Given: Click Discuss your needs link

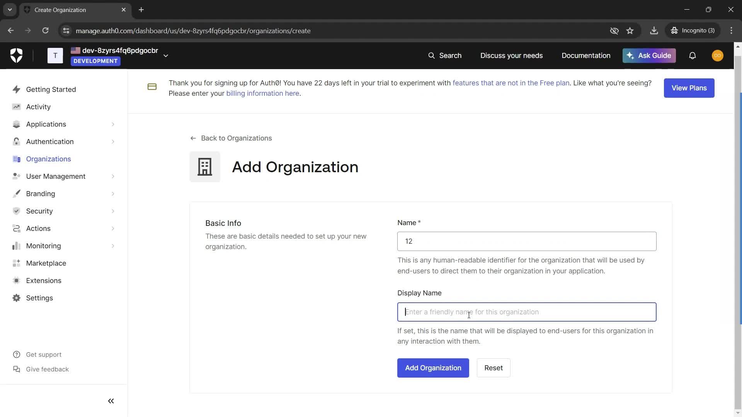Looking at the screenshot, I should tap(511, 56).
